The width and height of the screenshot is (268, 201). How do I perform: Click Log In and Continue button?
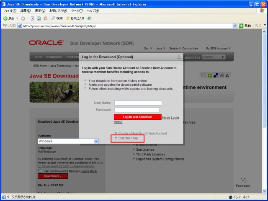coord(138,117)
